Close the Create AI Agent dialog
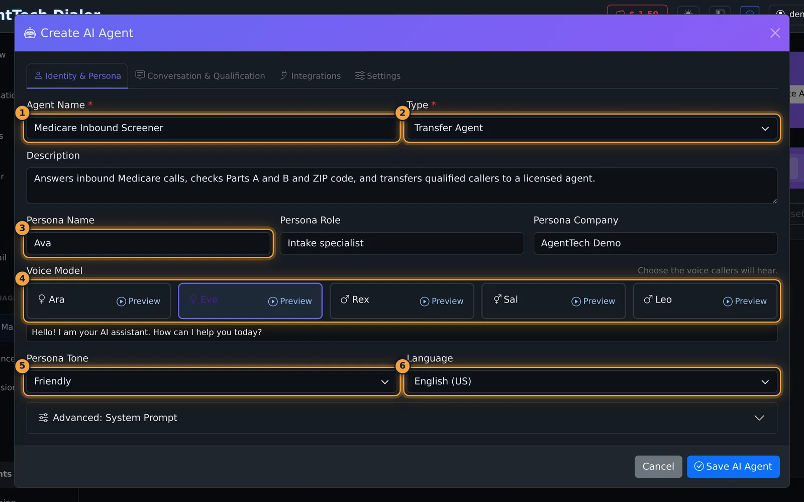Image resolution: width=804 pixels, height=502 pixels. [775, 33]
